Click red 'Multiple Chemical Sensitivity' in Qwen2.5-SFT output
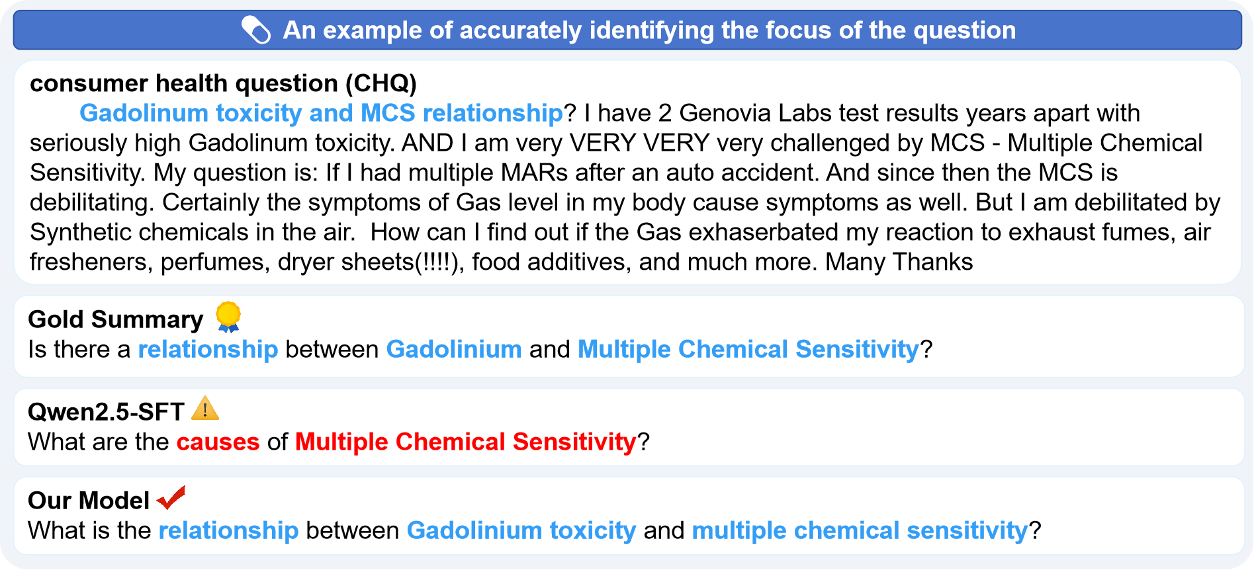This screenshot has width=1254, height=570. pos(465,442)
